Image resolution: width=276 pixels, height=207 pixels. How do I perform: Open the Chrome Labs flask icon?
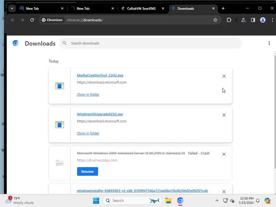click(x=243, y=20)
